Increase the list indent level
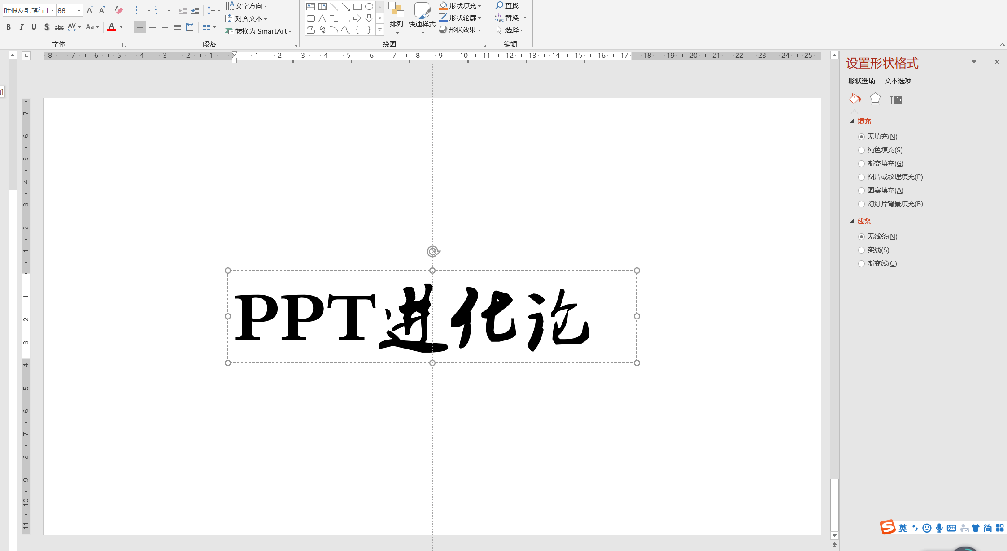 click(195, 10)
